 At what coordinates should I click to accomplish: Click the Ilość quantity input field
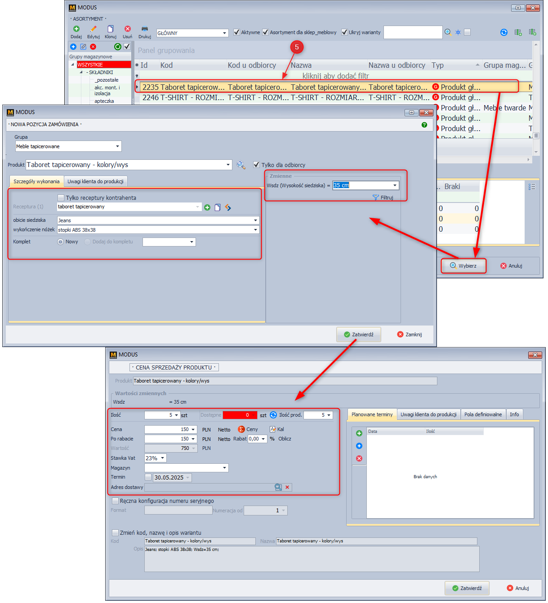coord(162,415)
